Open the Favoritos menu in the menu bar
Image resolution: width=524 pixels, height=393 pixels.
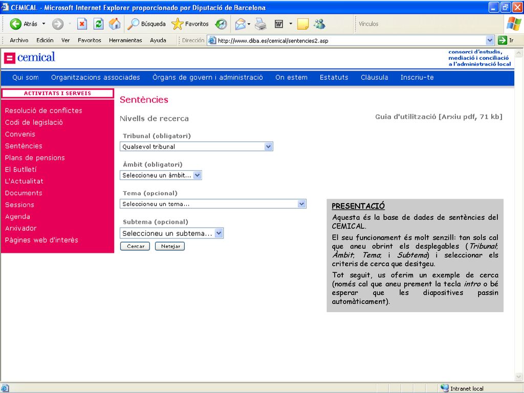pos(89,40)
